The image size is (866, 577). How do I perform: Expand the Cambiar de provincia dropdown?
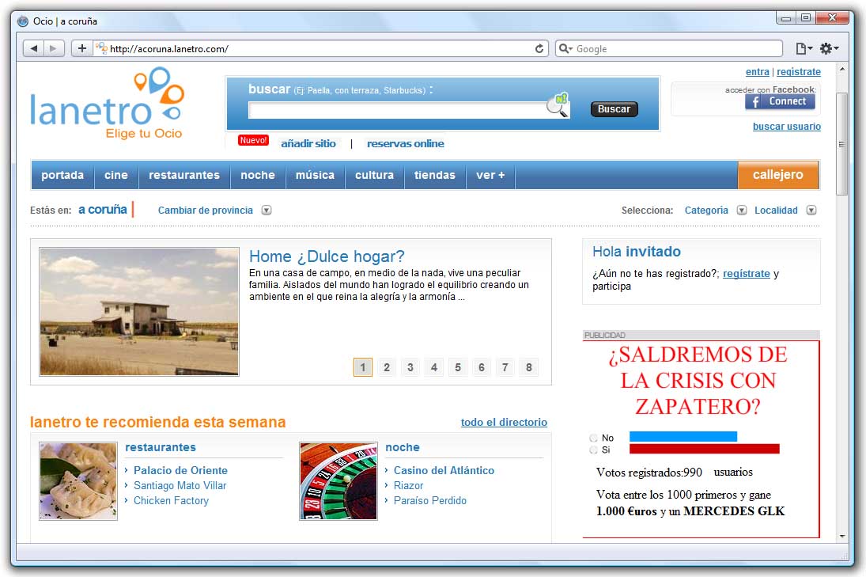[267, 210]
